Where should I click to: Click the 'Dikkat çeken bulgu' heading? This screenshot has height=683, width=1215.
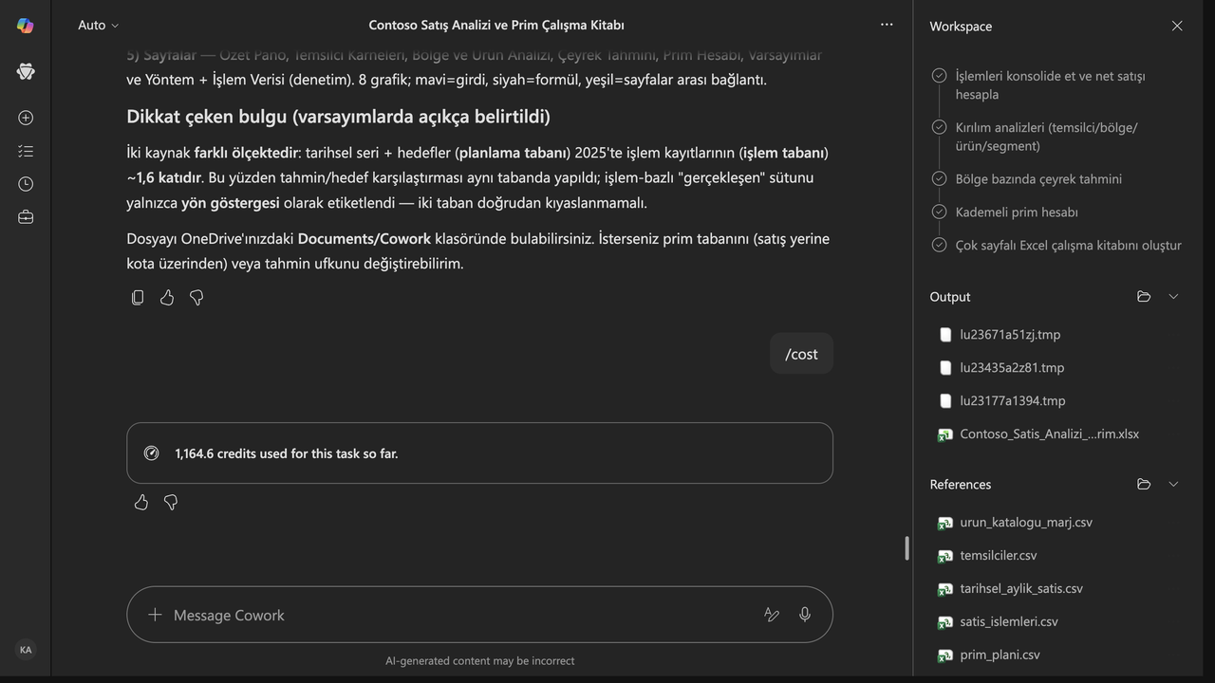point(338,116)
